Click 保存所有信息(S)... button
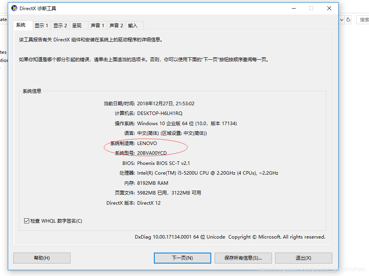The height and width of the screenshot is (276, 369). tap(243, 258)
